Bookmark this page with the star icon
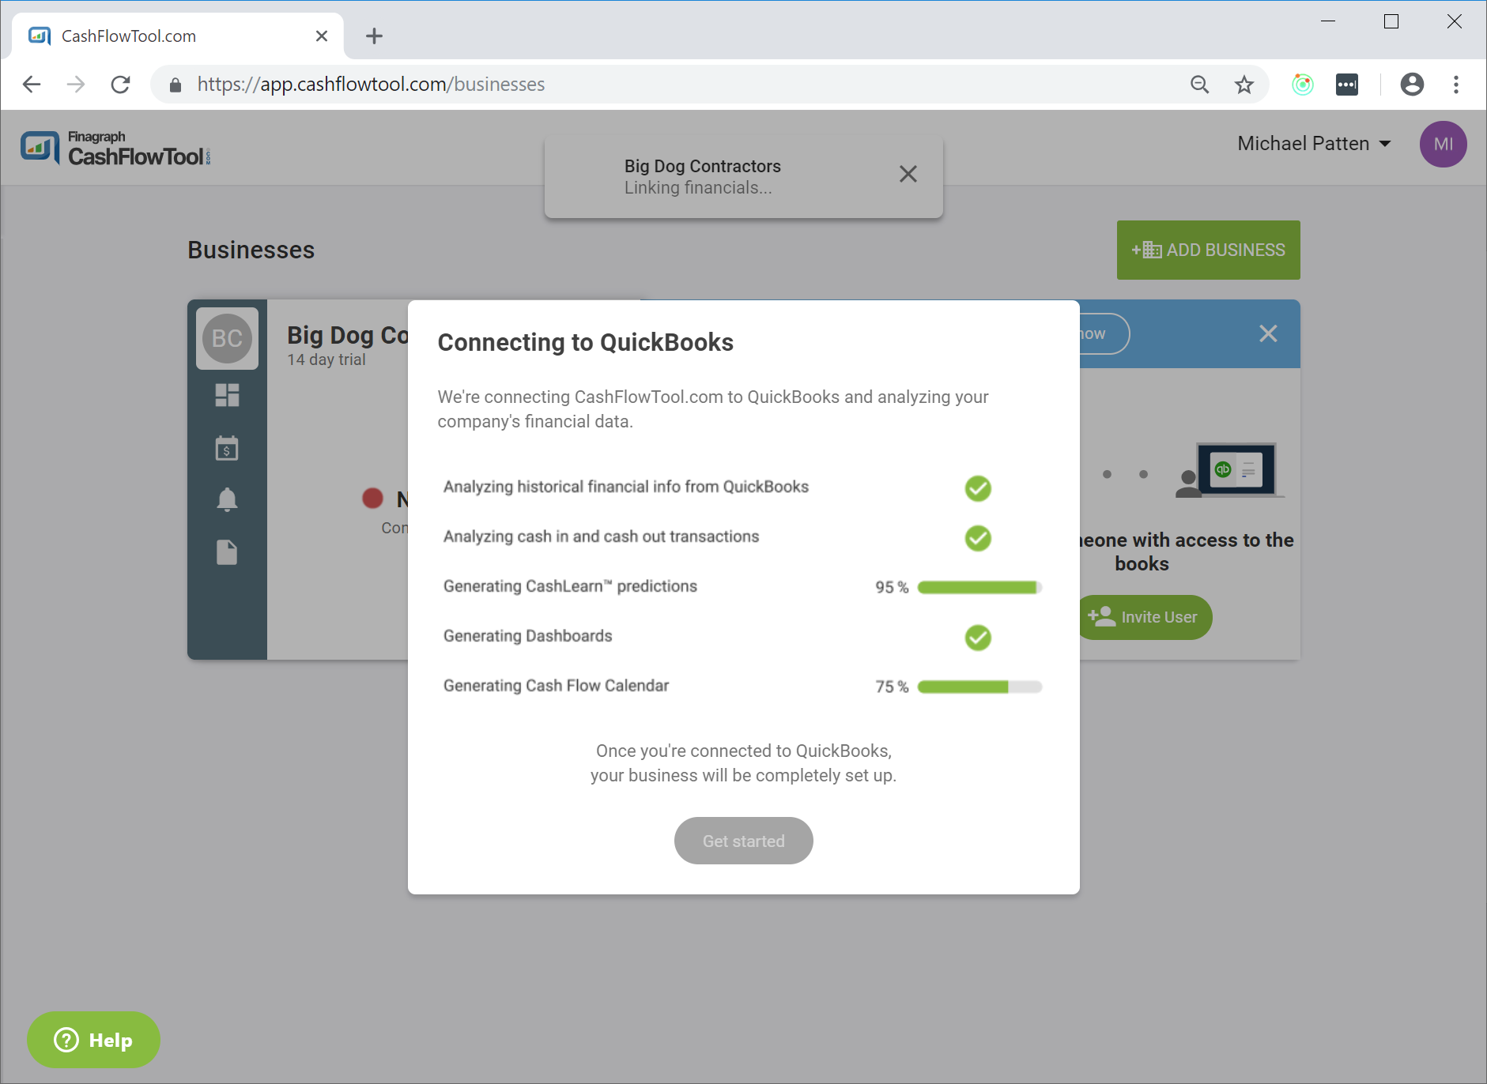Viewport: 1487px width, 1084px height. click(x=1244, y=85)
